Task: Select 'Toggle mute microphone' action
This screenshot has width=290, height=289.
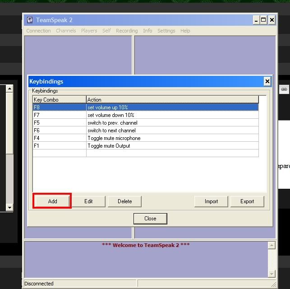Action: click(172, 138)
